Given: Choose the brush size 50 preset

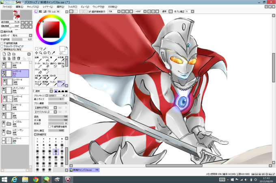Looking at the screenshot, I should (62, 151).
